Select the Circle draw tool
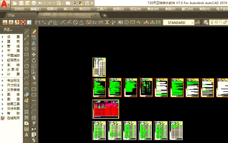 click(x=26, y=66)
